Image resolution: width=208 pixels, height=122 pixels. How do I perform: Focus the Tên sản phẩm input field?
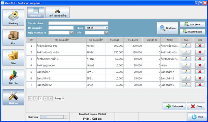click(x=78, y=23)
